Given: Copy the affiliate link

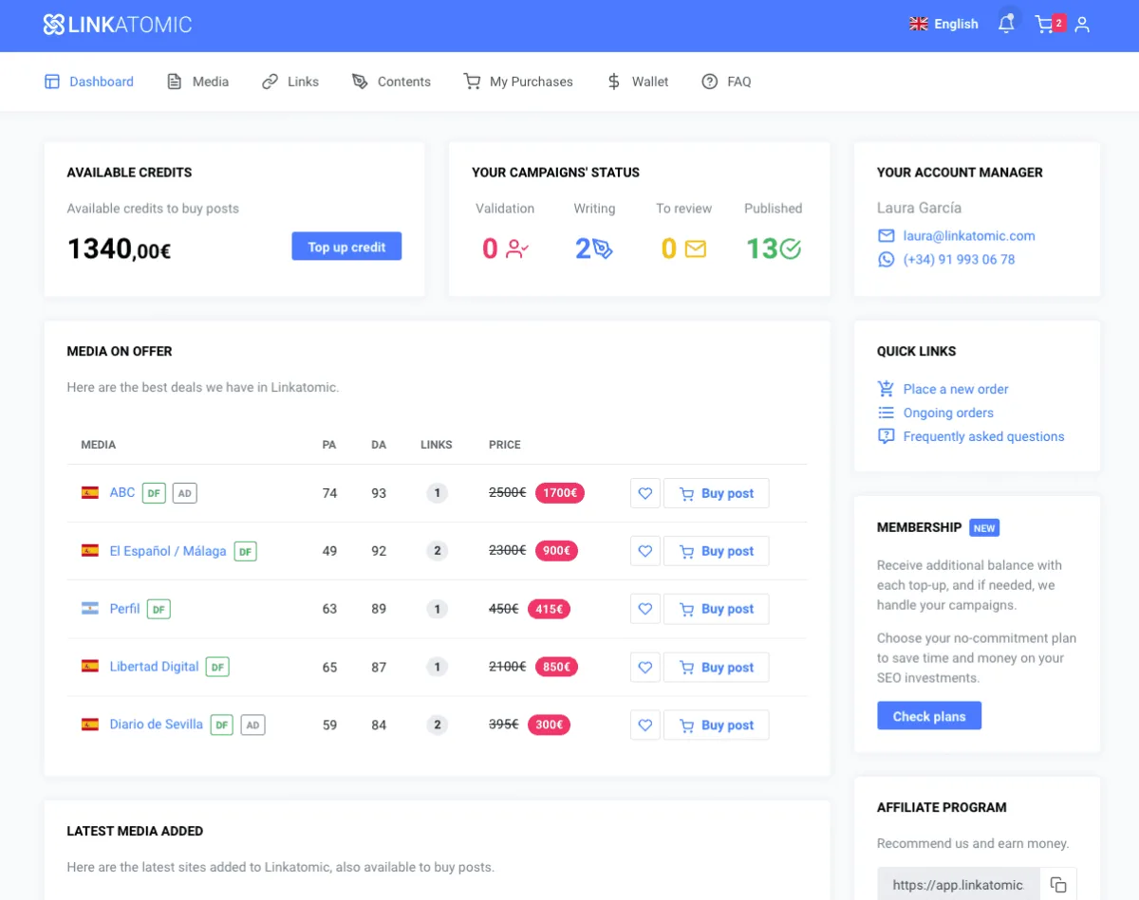Looking at the screenshot, I should pos(1058,885).
